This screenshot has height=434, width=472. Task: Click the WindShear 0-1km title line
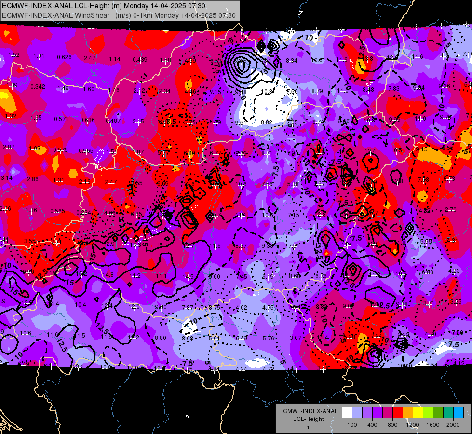click(119, 15)
